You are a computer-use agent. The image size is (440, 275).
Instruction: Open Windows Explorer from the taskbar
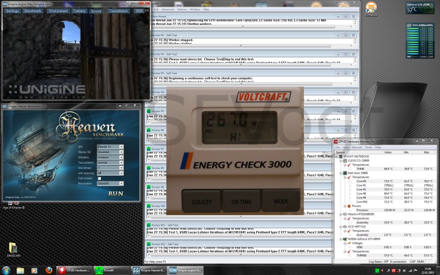coord(20,271)
